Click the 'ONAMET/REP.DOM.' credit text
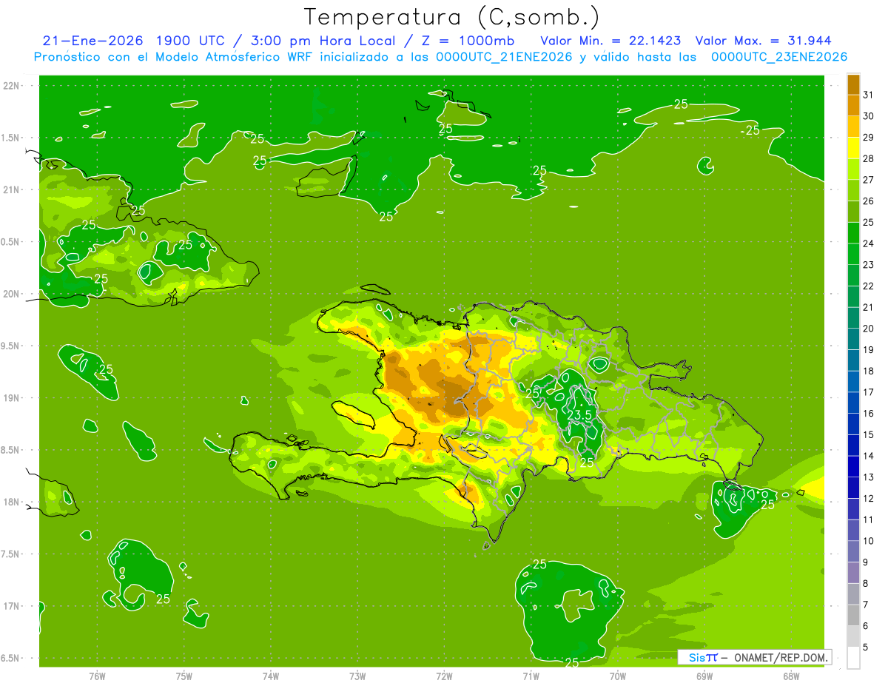 click(781, 657)
